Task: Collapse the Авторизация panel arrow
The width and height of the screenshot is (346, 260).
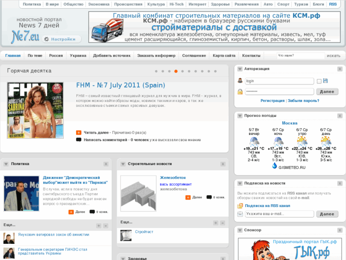Action: 240,69
